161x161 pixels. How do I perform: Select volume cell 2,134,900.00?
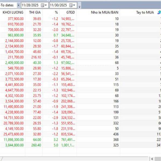(x=14, y=46)
